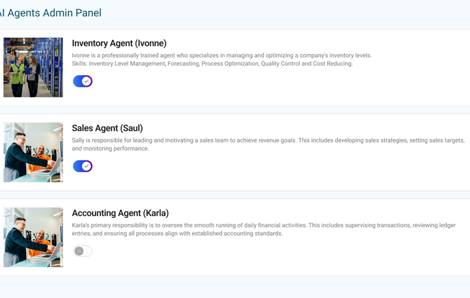
Task: Click the blue clipboard in the warehouse photo
Action: [29, 71]
